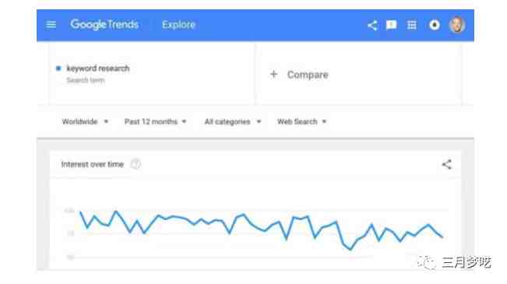Screen dimensions: 507x284
Task: Open the hamburger navigation menu
Action: point(51,25)
